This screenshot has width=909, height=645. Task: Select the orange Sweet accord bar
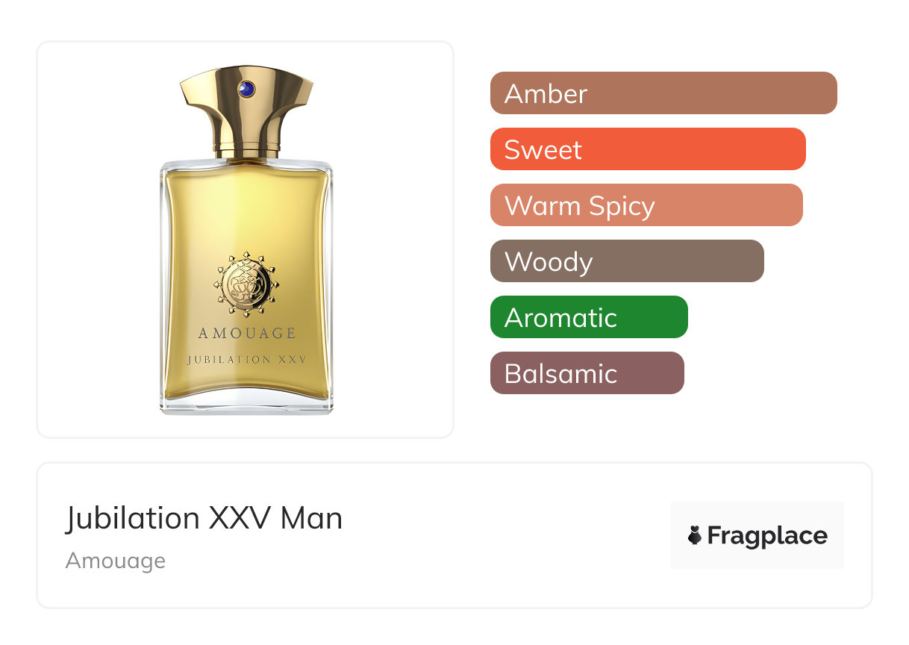click(x=648, y=149)
